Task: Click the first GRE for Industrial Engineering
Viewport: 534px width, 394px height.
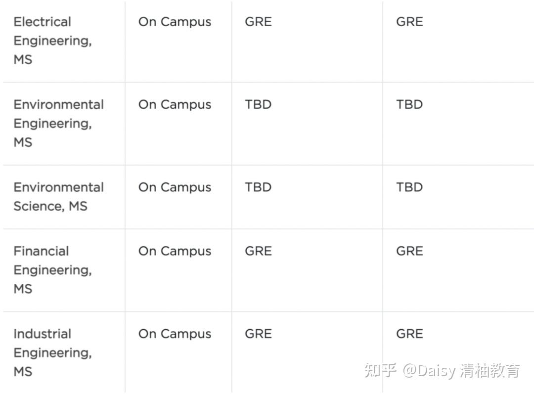Action: [x=258, y=334]
